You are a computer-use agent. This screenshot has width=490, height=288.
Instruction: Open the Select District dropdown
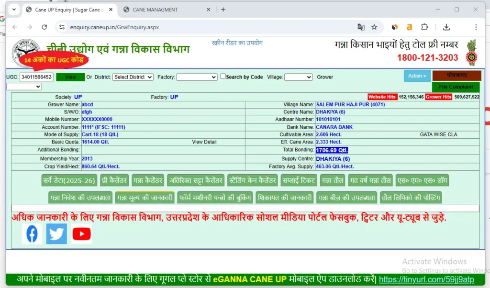(x=133, y=77)
